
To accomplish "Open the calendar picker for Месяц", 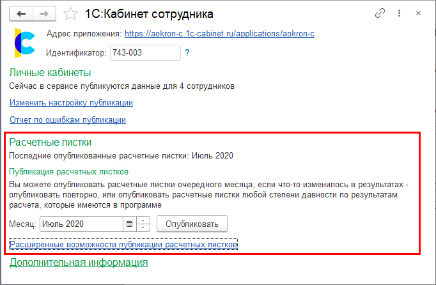I will point(130,224).
